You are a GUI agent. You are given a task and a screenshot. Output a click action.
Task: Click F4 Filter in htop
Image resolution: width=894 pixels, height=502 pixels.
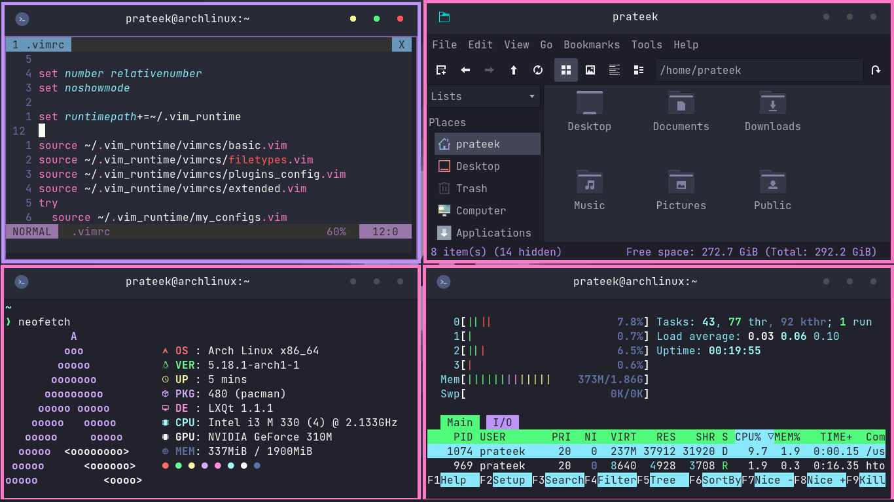pos(610,480)
